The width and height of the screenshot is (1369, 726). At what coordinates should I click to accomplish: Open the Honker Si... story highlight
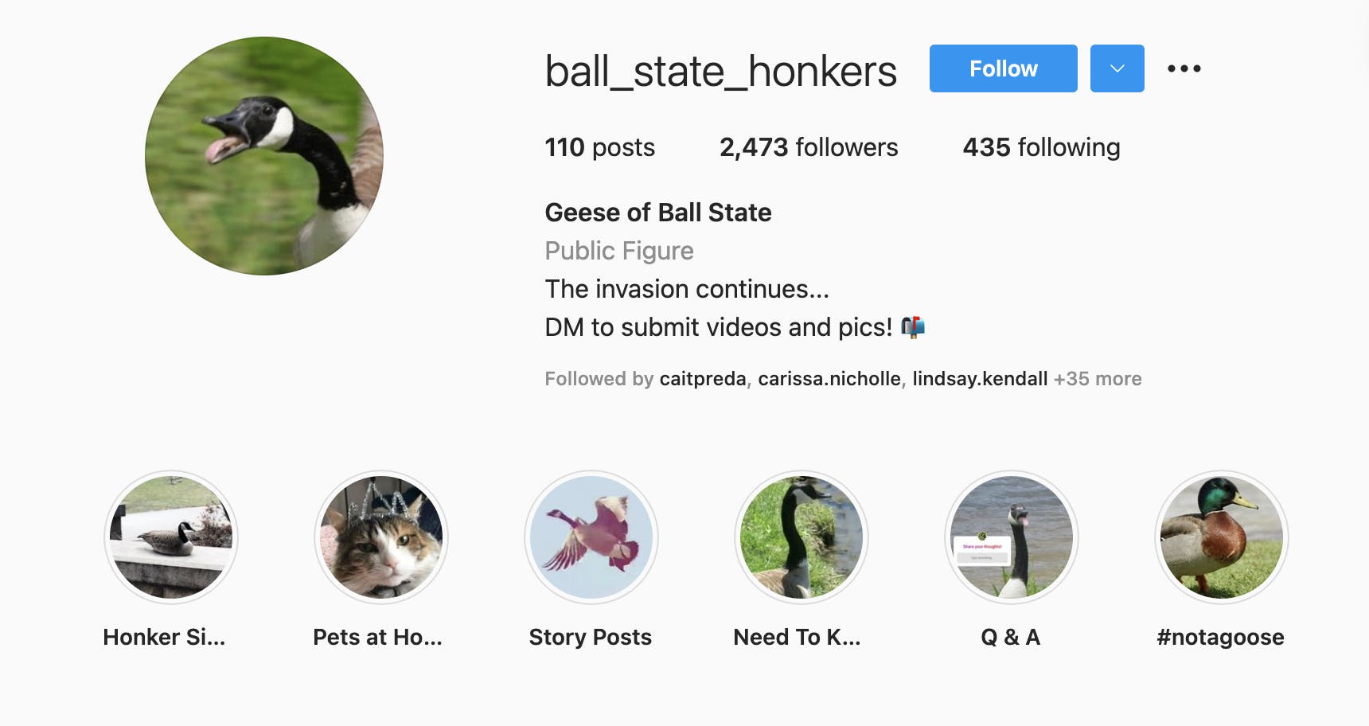coord(171,537)
